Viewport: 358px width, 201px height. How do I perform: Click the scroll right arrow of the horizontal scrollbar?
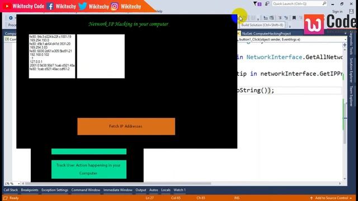click(x=340, y=184)
